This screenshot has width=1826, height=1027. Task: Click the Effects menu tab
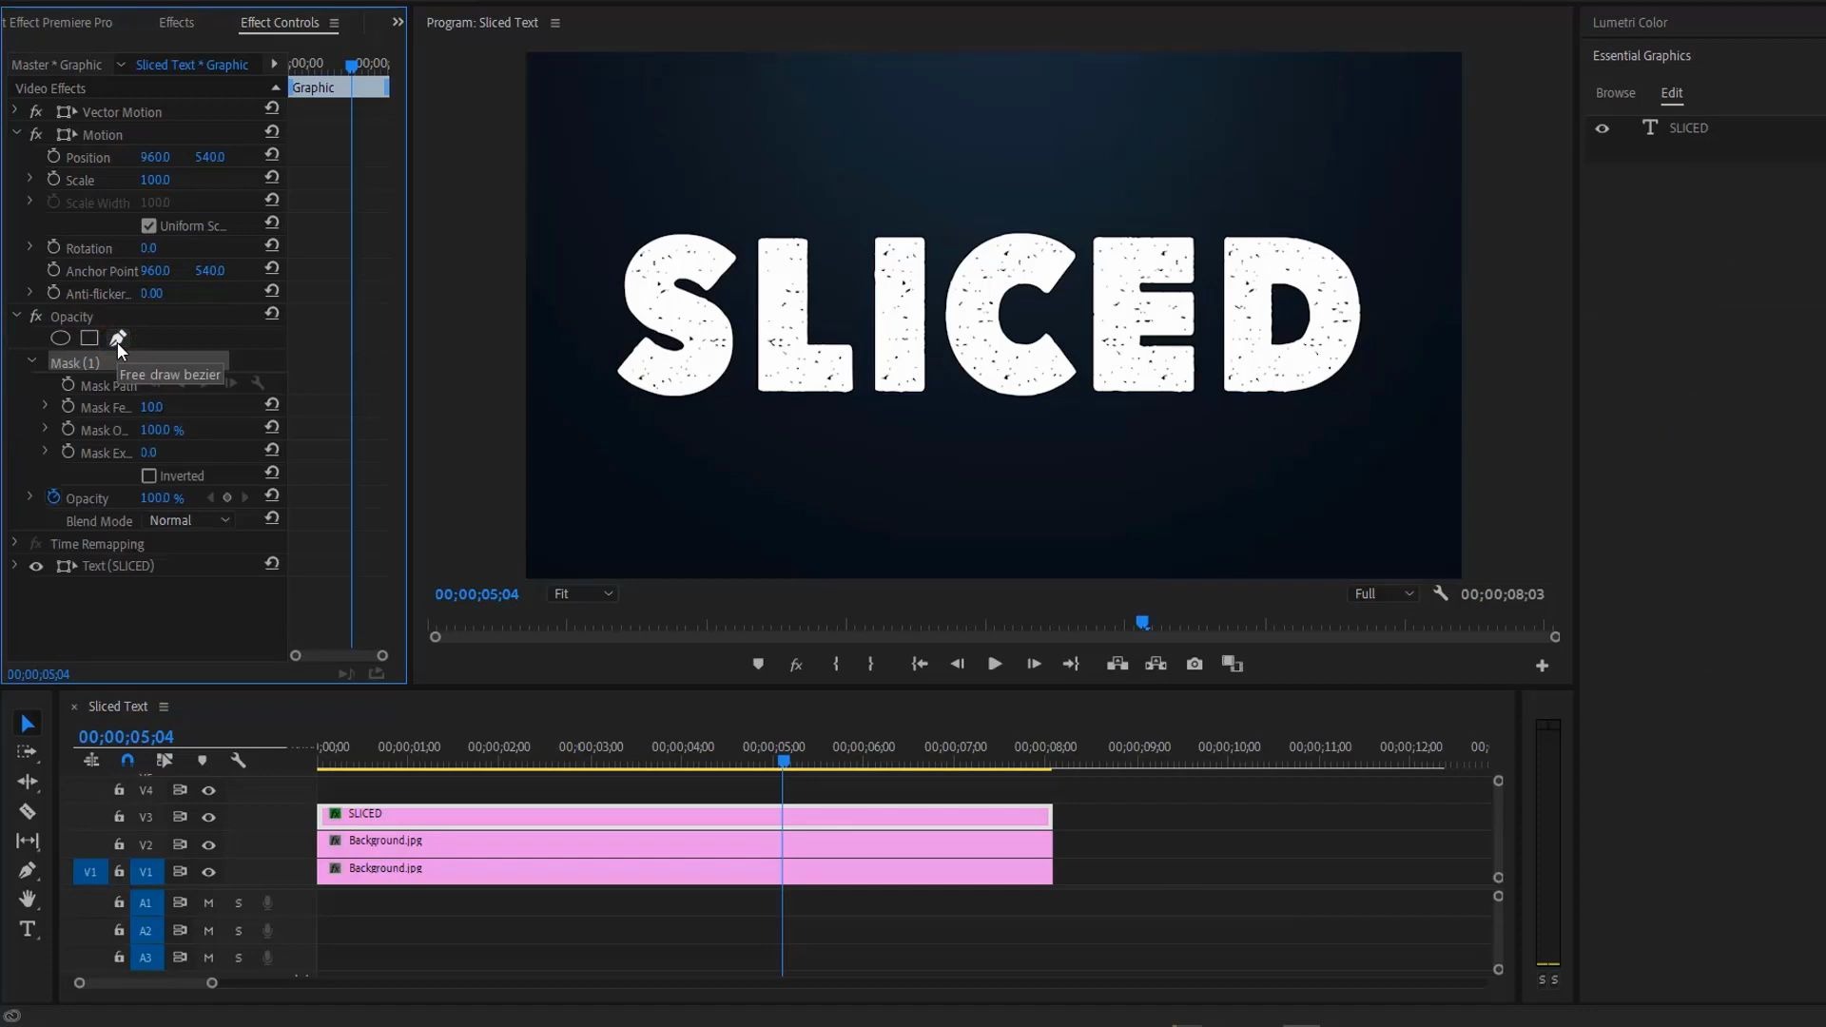tap(176, 21)
